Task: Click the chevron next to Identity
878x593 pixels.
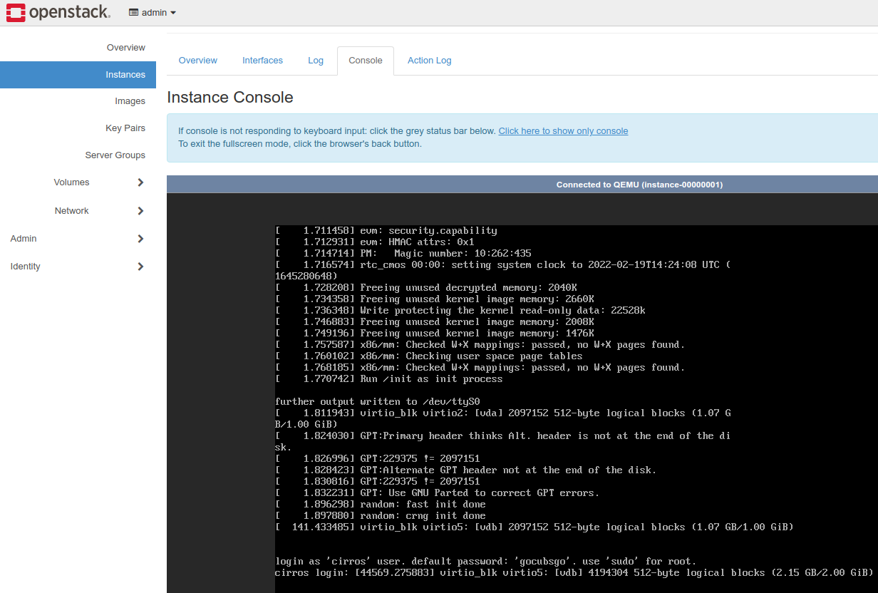Action: [140, 267]
